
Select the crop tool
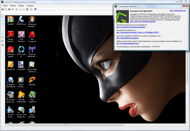click(3, 45)
